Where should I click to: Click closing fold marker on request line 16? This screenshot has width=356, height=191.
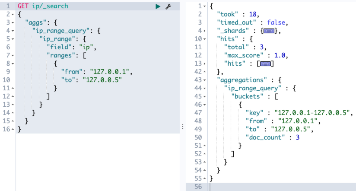click(x=13, y=129)
